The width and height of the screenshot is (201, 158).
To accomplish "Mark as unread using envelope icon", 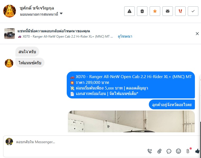I will [167, 11].
